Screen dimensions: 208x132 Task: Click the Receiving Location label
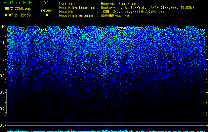click(x=77, y=8)
